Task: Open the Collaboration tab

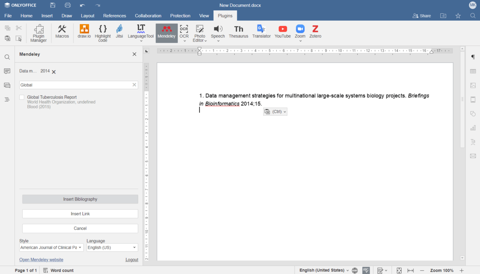Action: tap(148, 16)
